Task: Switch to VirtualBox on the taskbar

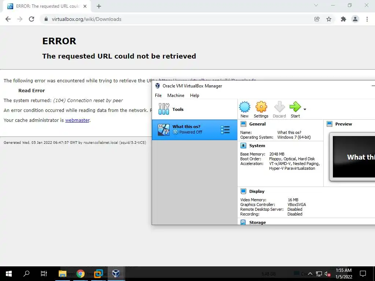Action: point(116,274)
